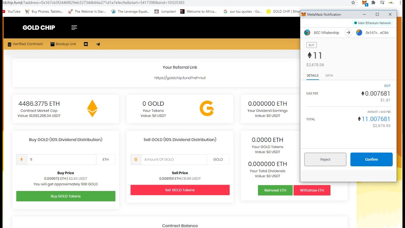Image resolution: width=405 pixels, height=228 pixels.
Task: Open the MetaMask fox extension icon
Action: pyautogui.click(x=364, y=3)
